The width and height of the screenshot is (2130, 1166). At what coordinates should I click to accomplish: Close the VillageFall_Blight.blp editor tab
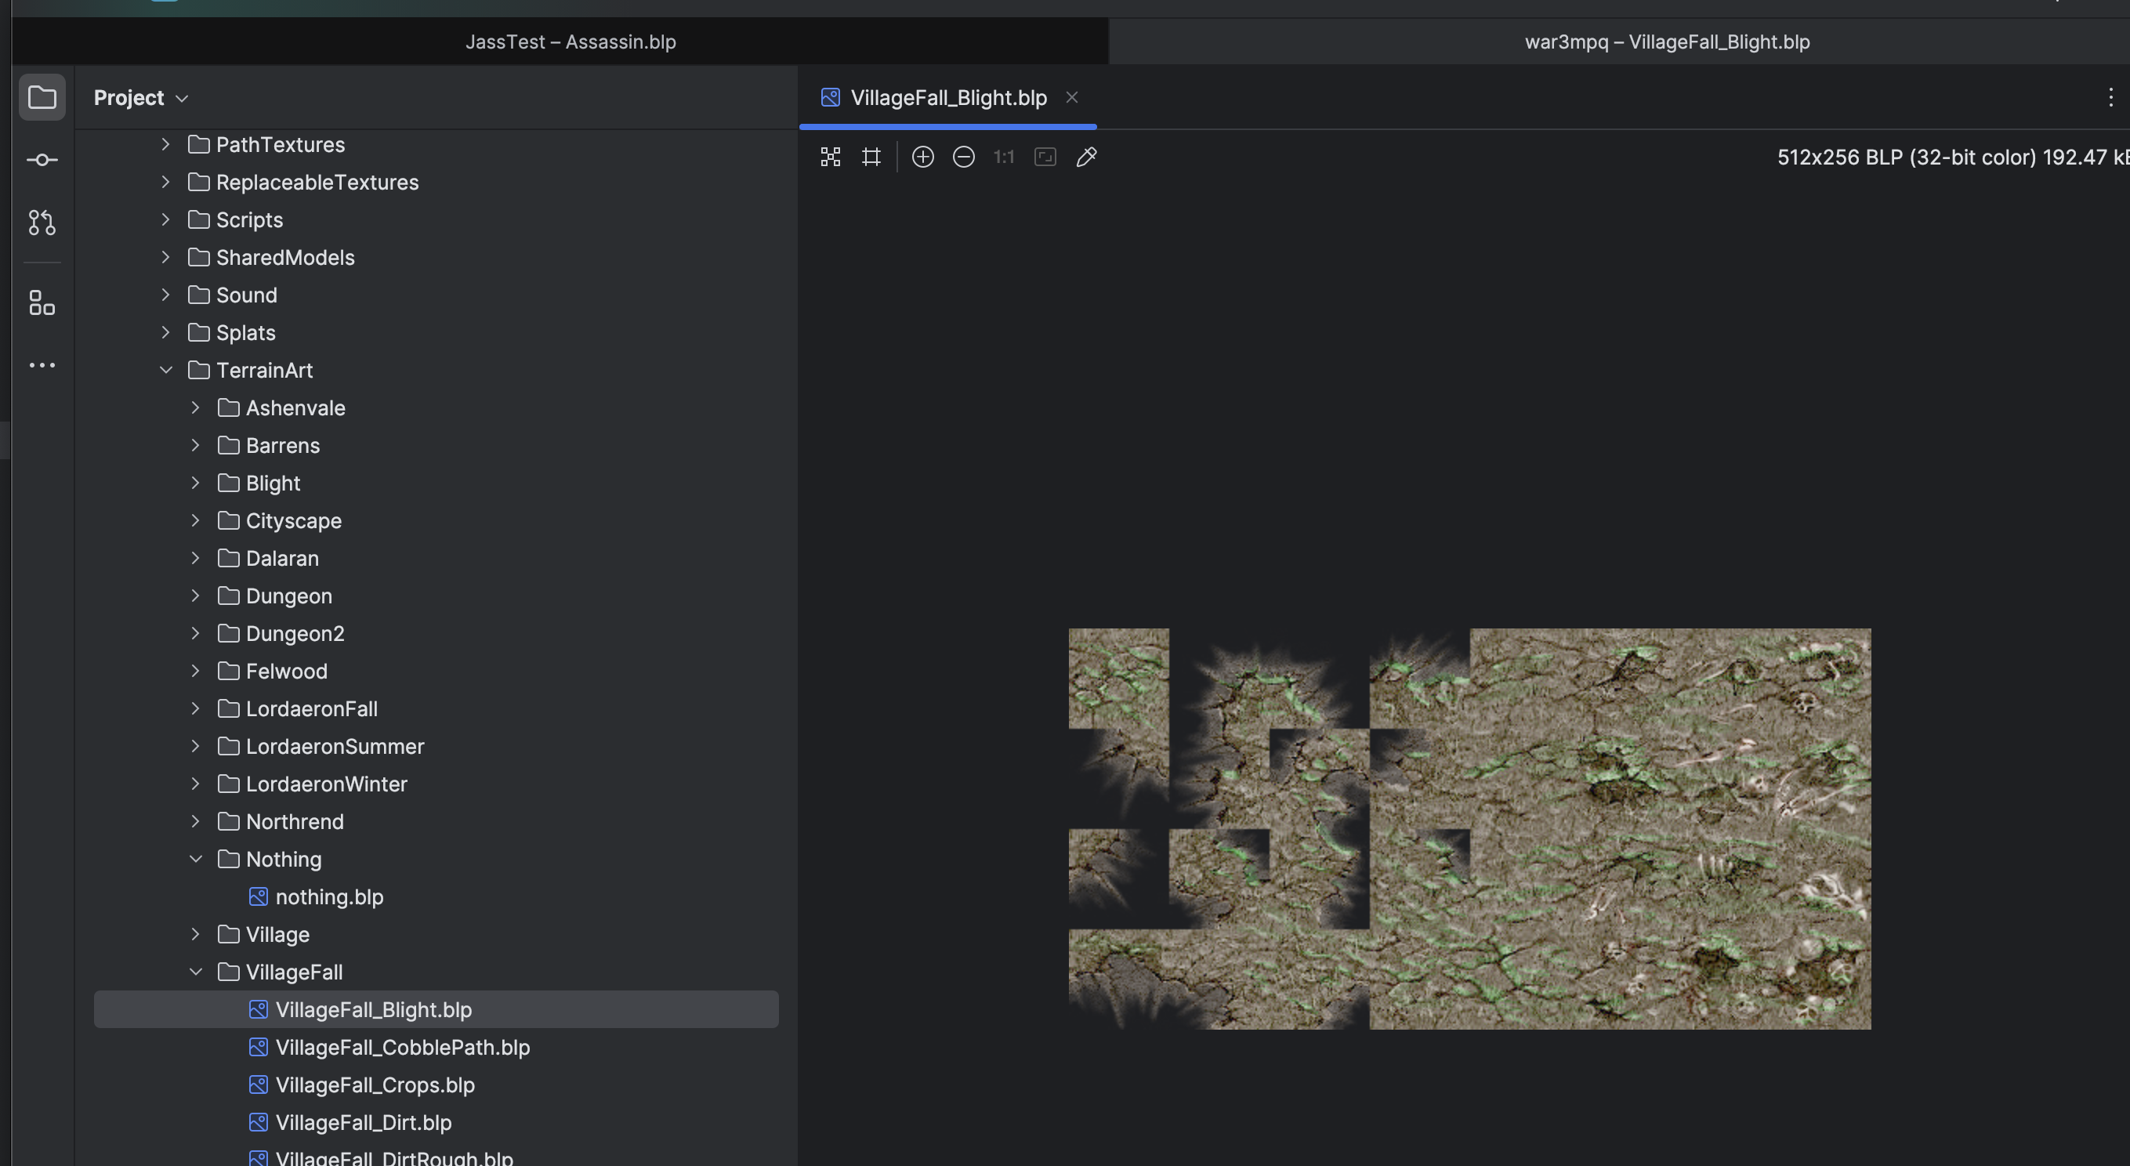pos(1071,98)
